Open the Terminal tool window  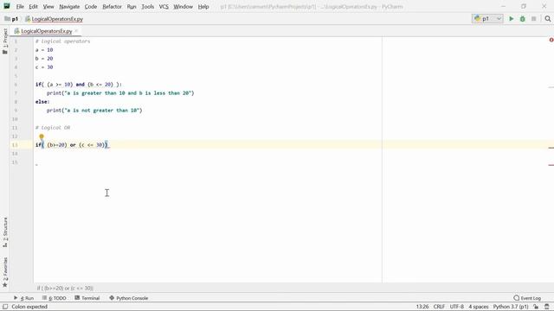pos(87,298)
